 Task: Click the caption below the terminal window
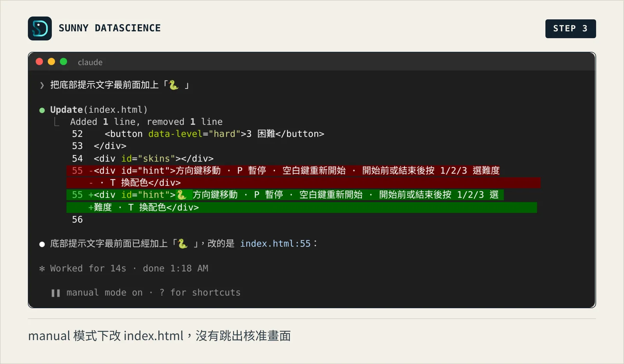(x=160, y=336)
